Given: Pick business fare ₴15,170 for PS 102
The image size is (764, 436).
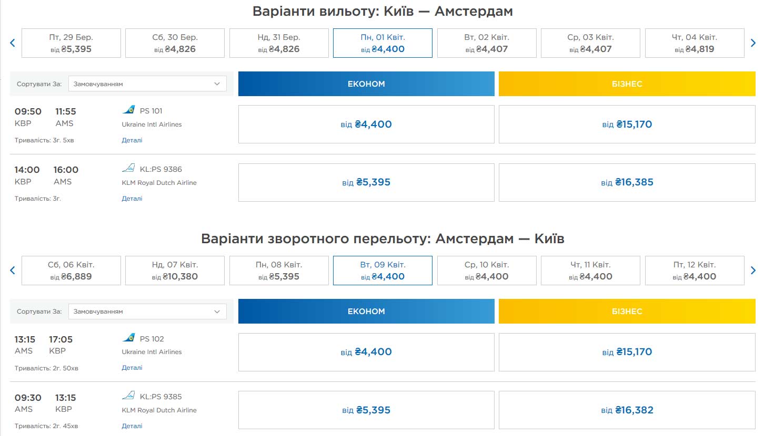Looking at the screenshot, I should (627, 352).
